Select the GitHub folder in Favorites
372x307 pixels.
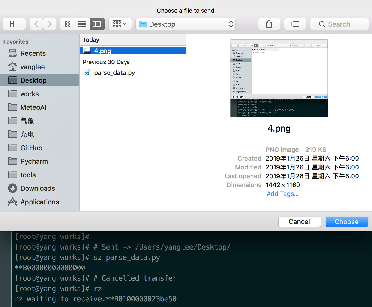(x=31, y=148)
